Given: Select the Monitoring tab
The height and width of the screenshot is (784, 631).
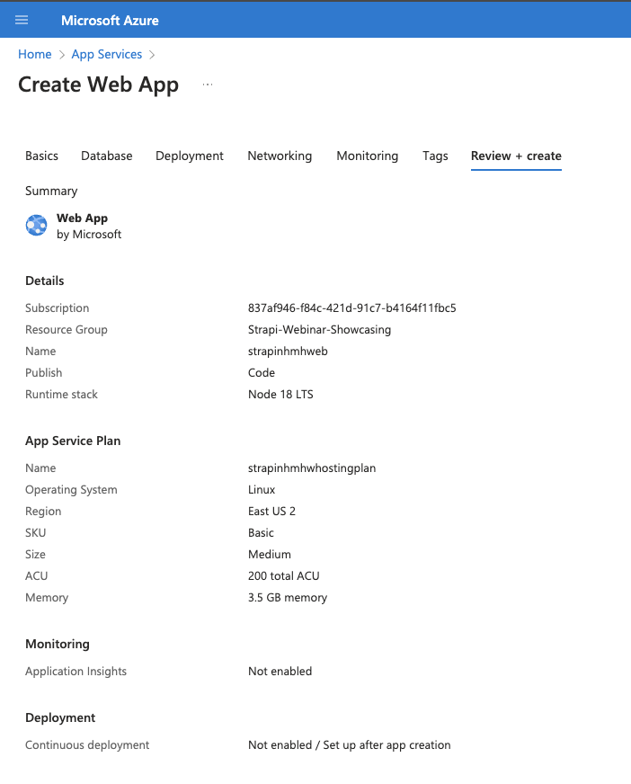Looking at the screenshot, I should [x=367, y=156].
